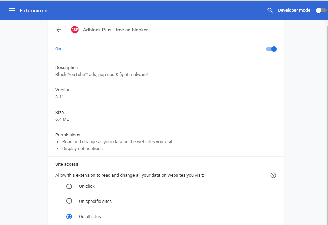Click the Display notifications permission
Image resolution: width=328 pixels, height=225 pixels.
coord(82,149)
